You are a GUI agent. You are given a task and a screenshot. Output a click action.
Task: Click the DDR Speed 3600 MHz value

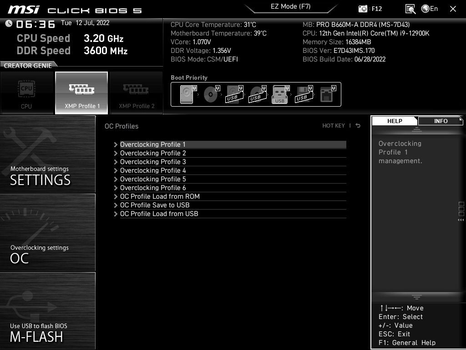(x=106, y=50)
